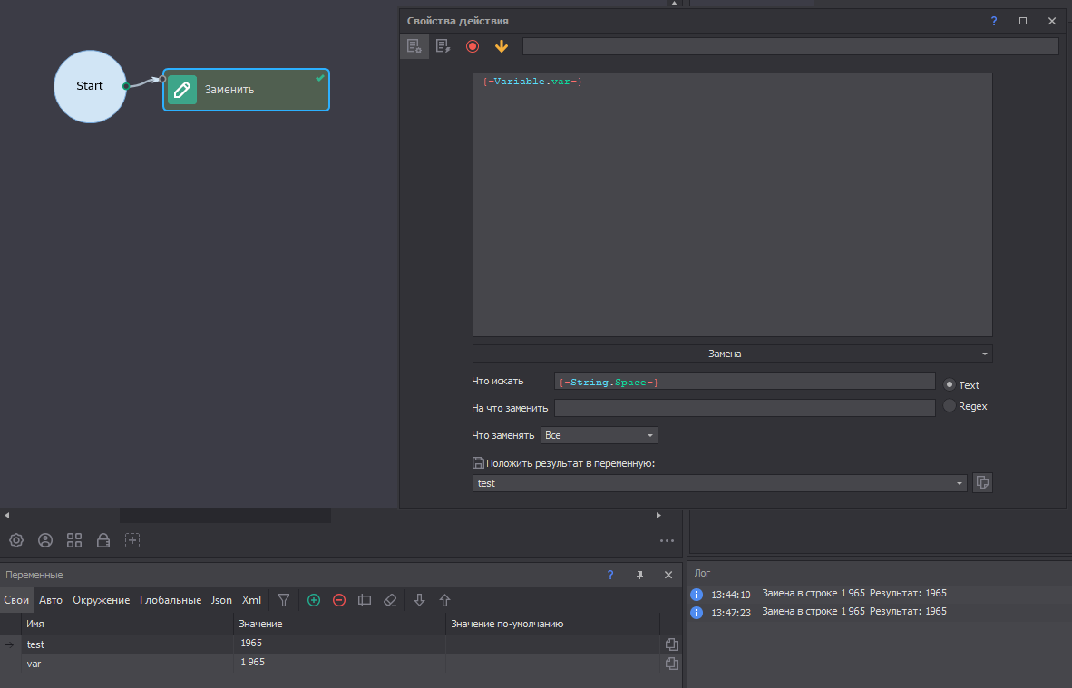Image resolution: width=1072 pixels, height=688 pixels.
Task: Click the red remove variable icon
Action: tap(339, 600)
